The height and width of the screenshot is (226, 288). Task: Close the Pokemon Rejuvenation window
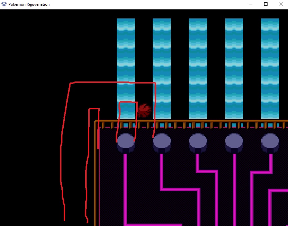click(x=281, y=4)
